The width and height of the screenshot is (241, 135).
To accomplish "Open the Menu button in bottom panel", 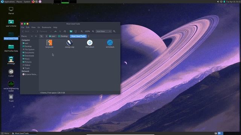I will [x=5, y=133].
